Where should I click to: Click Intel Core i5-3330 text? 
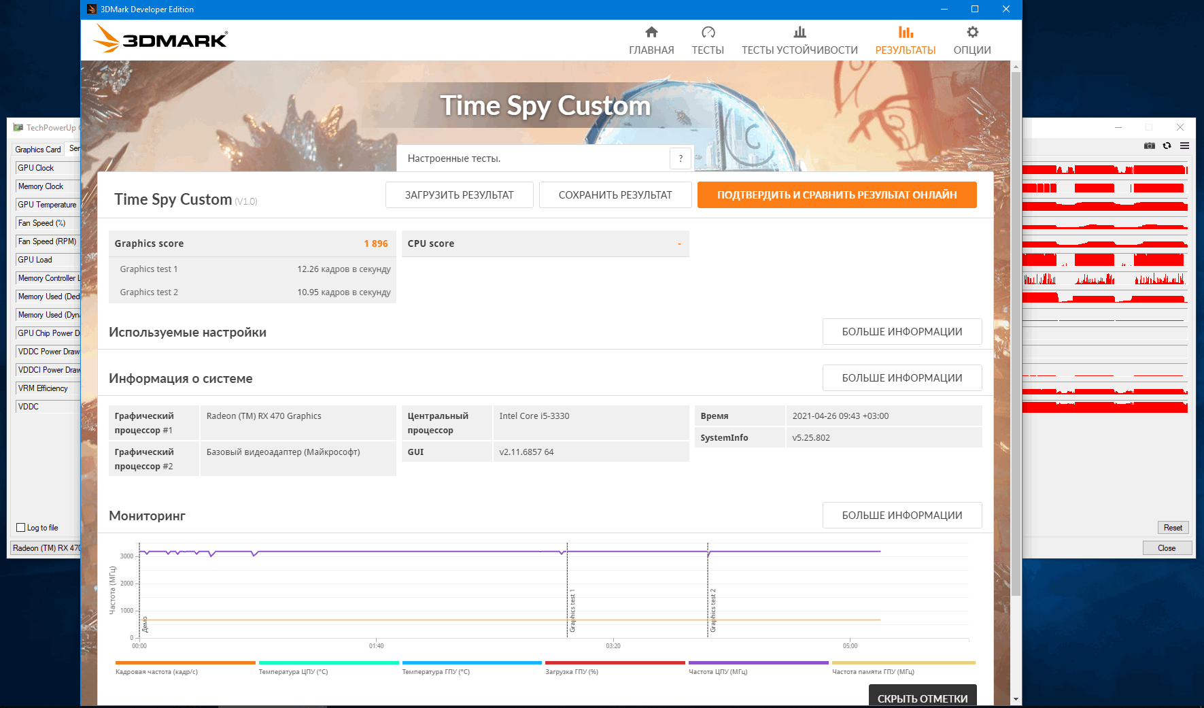(534, 416)
